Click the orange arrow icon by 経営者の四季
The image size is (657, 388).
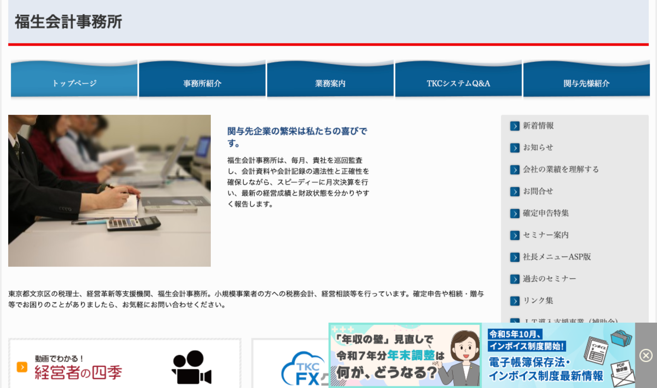(x=22, y=367)
